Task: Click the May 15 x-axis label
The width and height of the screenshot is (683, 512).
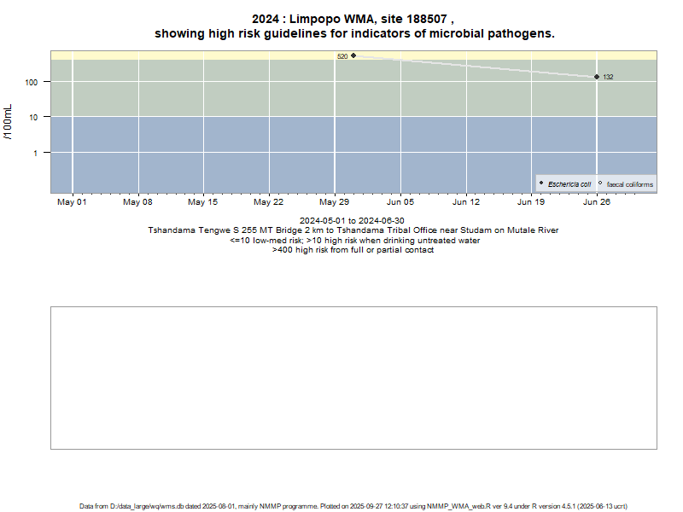Action: click(202, 202)
